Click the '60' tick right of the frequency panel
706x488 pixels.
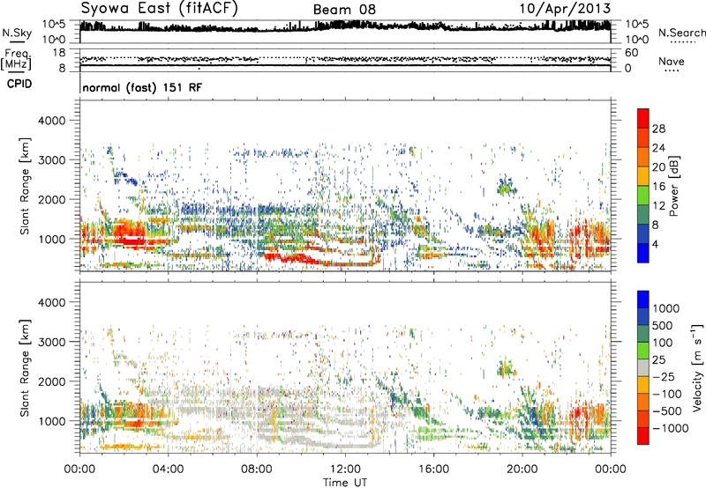[x=631, y=53]
